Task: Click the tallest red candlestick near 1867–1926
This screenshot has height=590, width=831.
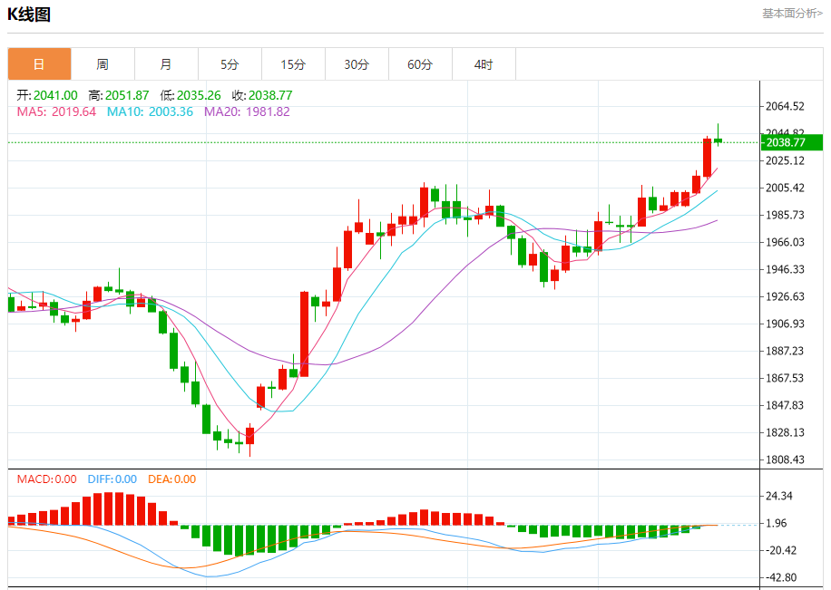Action: 304,334
